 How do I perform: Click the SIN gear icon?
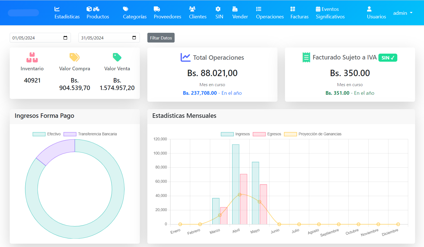[218, 9]
